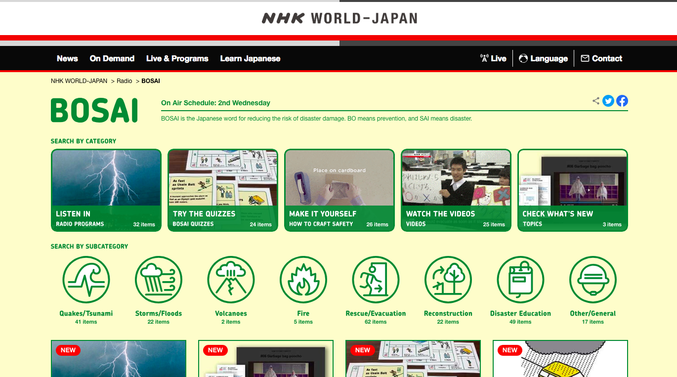Click the Rescue/Evacuation text label

coord(376,313)
